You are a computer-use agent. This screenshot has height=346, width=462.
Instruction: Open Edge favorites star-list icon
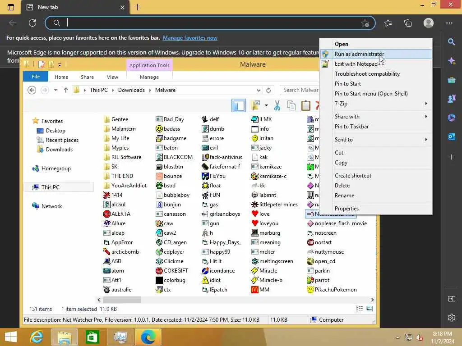388,23
